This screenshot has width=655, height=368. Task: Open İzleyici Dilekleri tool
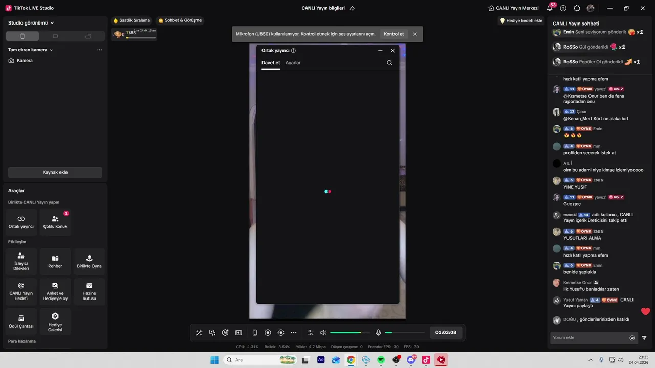click(x=21, y=262)
